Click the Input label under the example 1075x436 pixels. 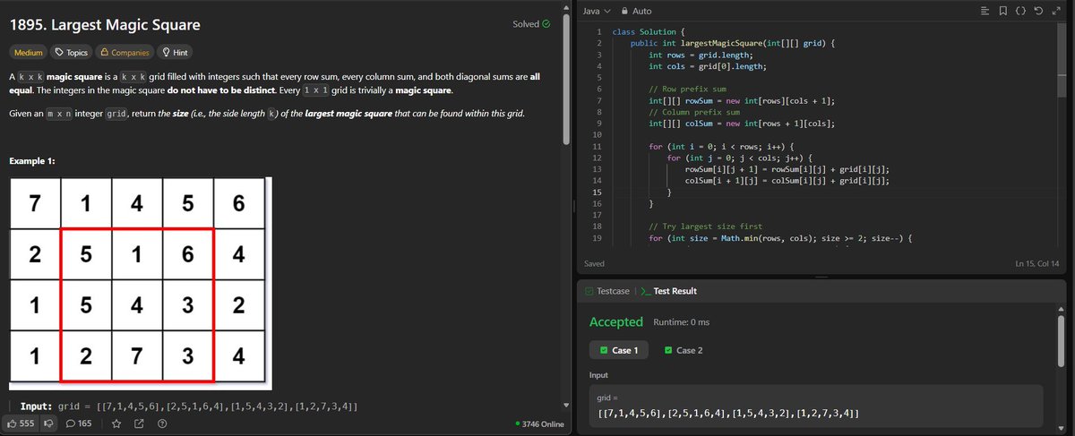click(36, 406)
